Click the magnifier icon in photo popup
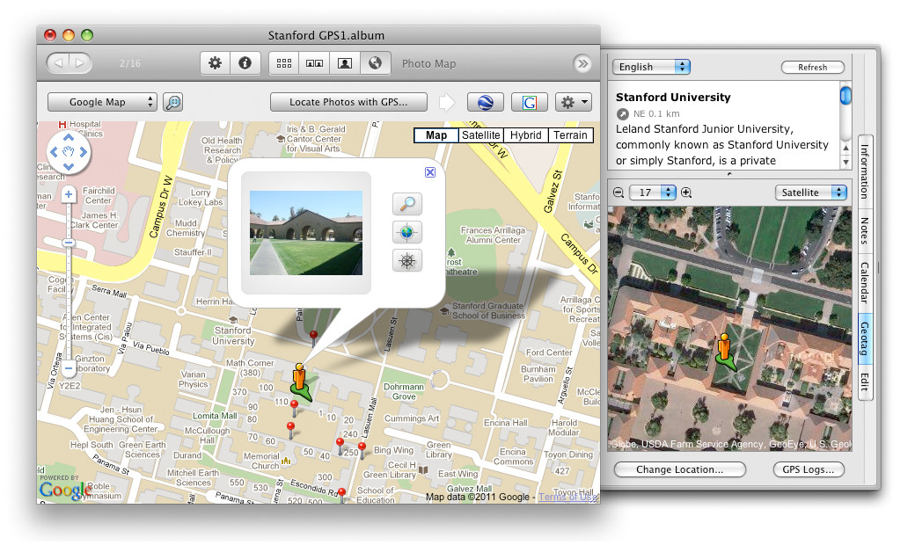 tap(407, 204)
